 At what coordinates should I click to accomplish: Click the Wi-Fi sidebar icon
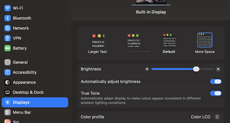pyautogui.click(x=7, y=8)
